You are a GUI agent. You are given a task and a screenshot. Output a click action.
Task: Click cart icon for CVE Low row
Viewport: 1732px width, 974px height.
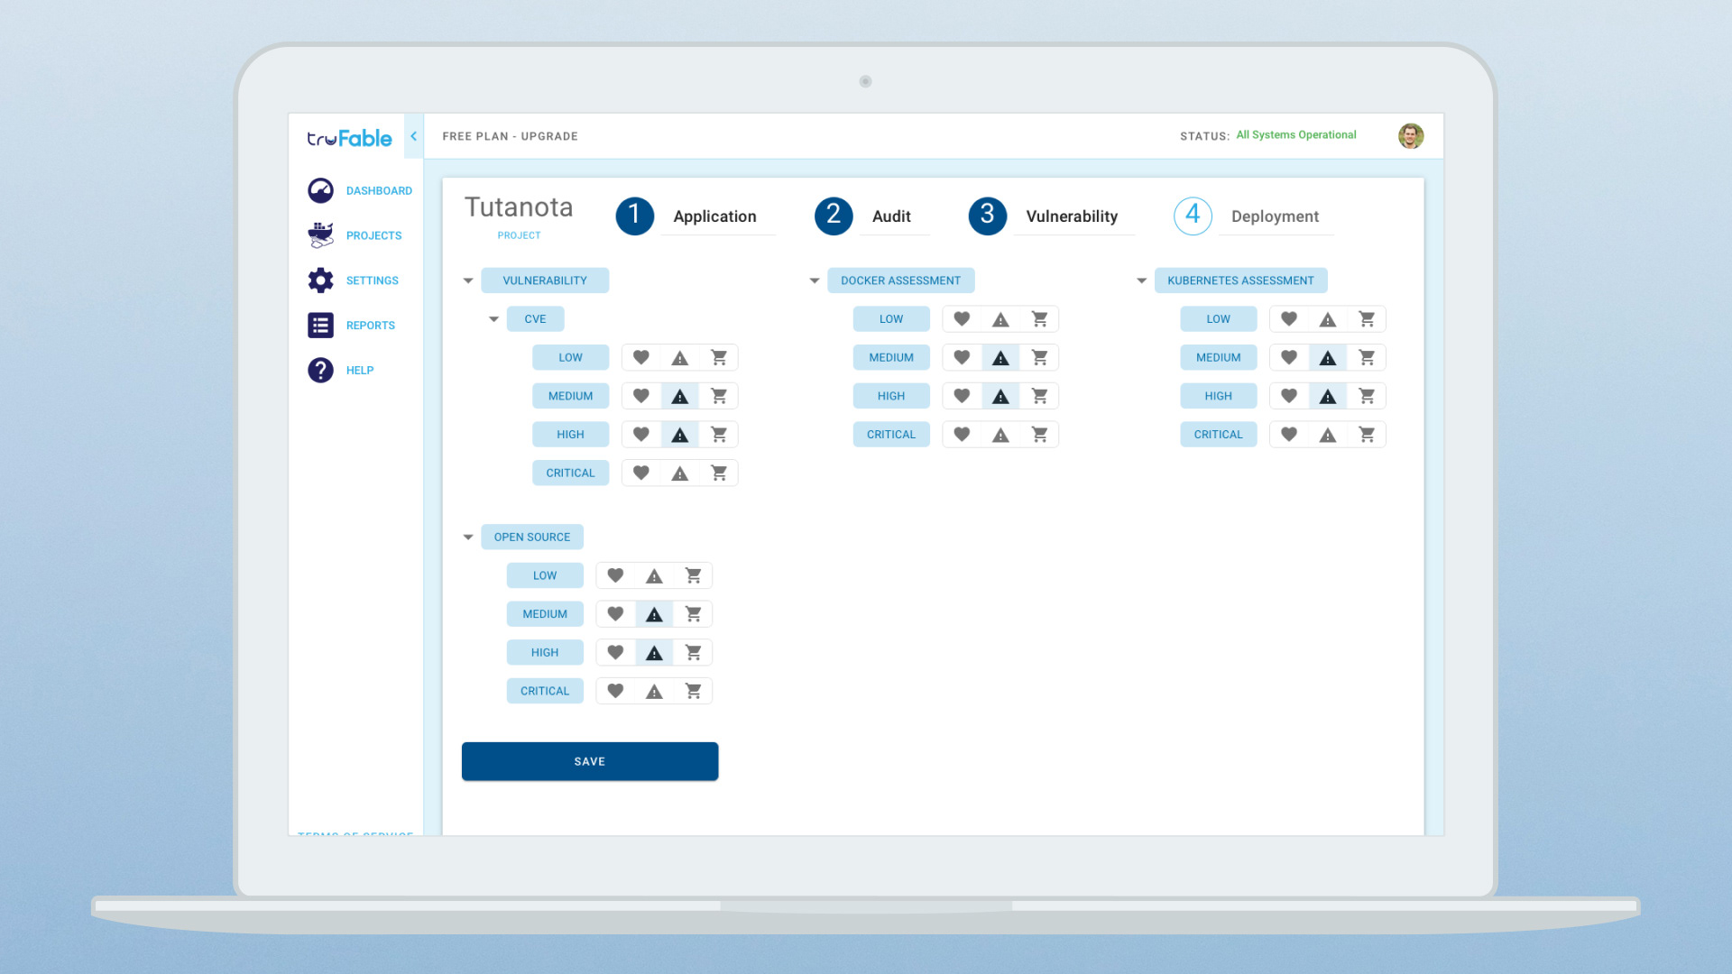[x=719, y=357]
